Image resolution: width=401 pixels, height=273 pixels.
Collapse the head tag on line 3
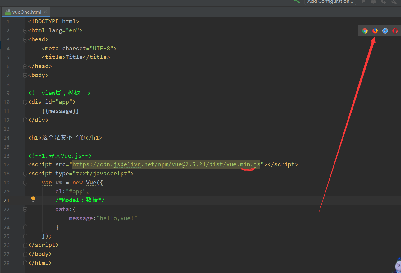point(25,40)
